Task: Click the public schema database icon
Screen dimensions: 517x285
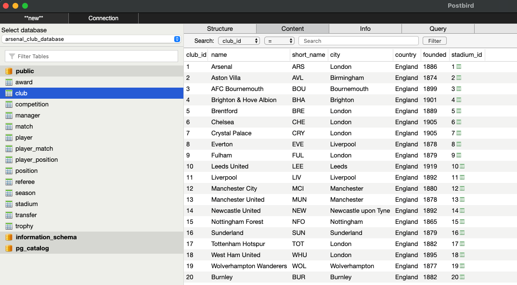Action: [9, 71]
